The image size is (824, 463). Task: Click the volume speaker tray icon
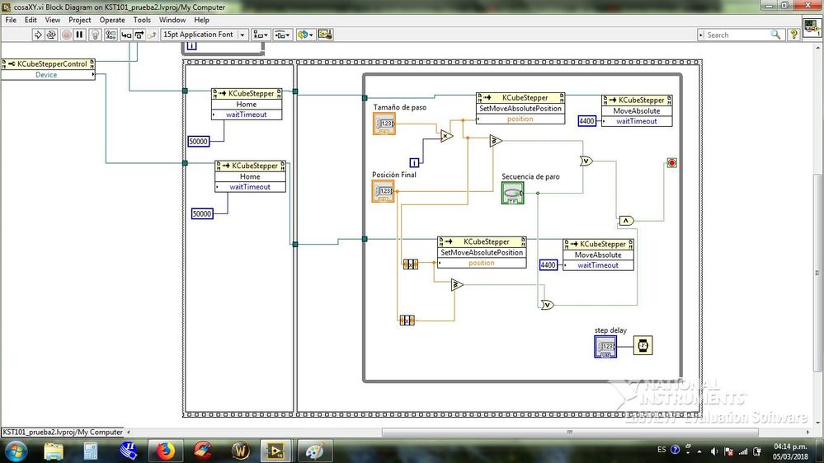714,451
